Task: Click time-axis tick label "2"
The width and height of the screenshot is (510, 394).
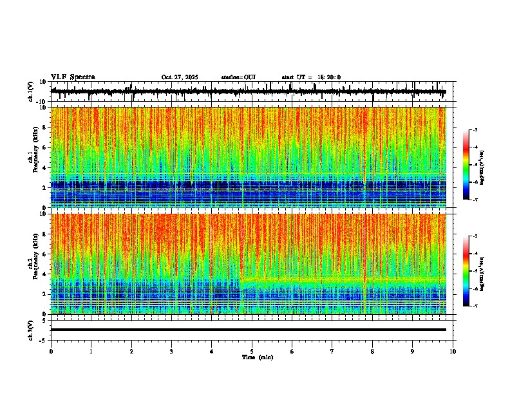Action: [x=131, y=352]
